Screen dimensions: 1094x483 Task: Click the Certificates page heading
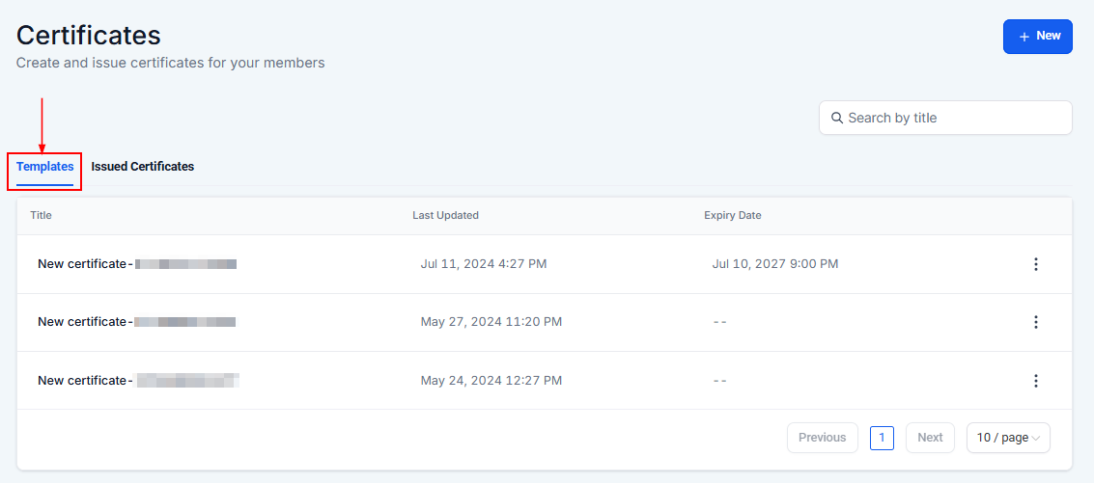pyautogui.click(x=89, y=35)
